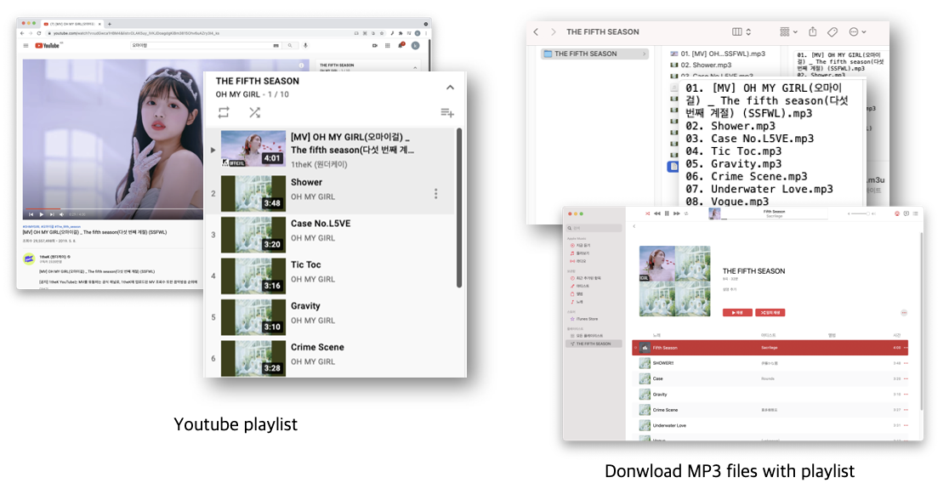Open the Finder more actions ellipsis dropdown
This screenshot has height=500, width=949.
[x=857, y=31]
